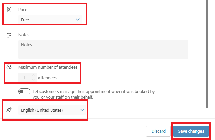
Task: Click the Notes sticky-note icon
Action: [9, 35]
